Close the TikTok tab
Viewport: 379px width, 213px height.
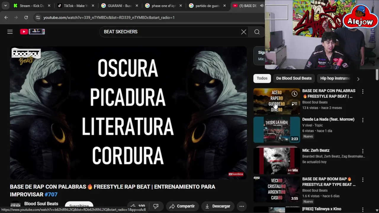tap(93, 6)
